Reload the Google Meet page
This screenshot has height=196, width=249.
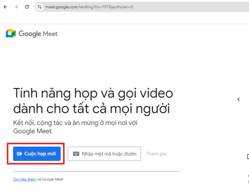coord(27,7)
